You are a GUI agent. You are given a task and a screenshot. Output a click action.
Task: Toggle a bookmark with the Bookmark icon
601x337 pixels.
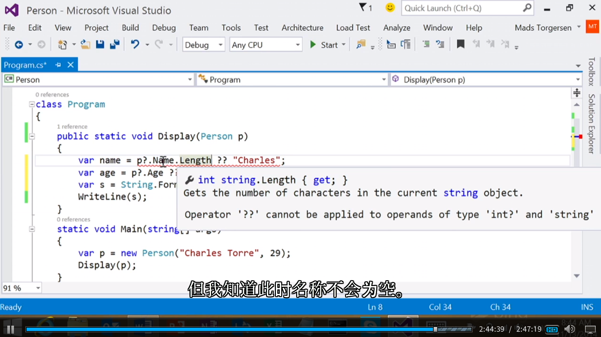(461, 45)
